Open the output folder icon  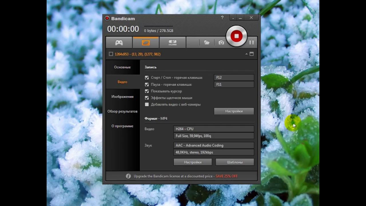207,43
